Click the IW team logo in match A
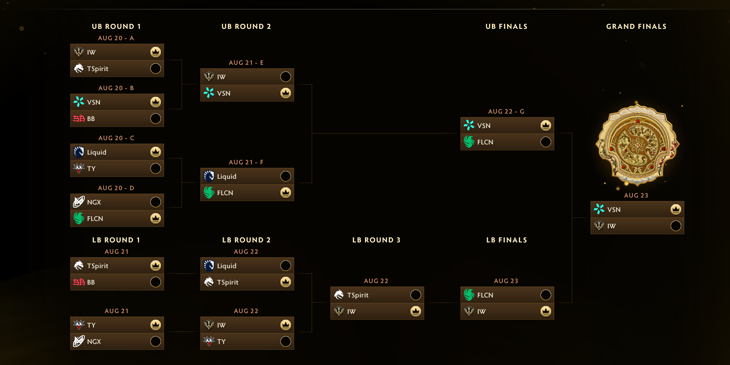 pos(79,52)
